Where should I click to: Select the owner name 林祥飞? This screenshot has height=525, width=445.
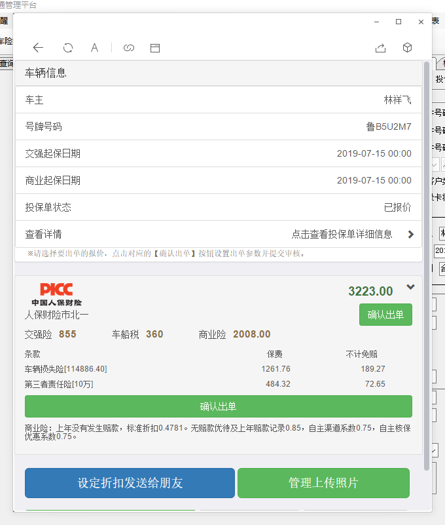(397, 100)
